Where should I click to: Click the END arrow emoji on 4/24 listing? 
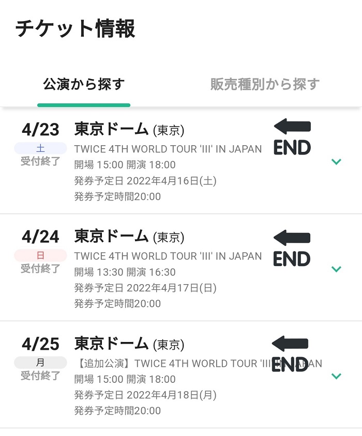click(292, 248)
